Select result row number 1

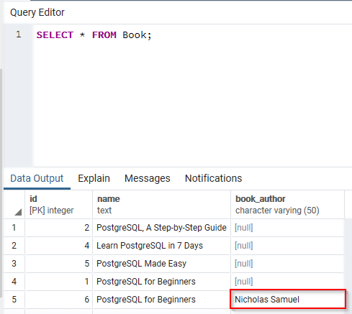coord(14,228)
